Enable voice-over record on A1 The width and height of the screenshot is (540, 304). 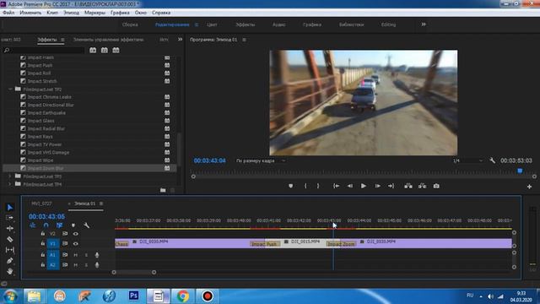97,255
